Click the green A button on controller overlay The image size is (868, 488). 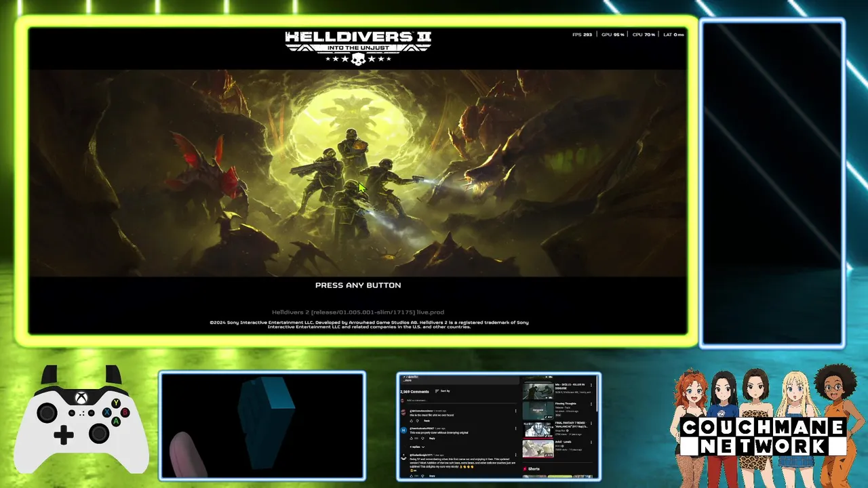[116, 421]
